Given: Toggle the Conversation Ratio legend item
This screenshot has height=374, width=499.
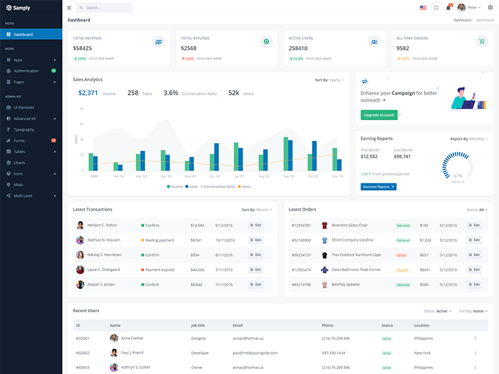Looking at the screenshot, I should click(218, 186).
